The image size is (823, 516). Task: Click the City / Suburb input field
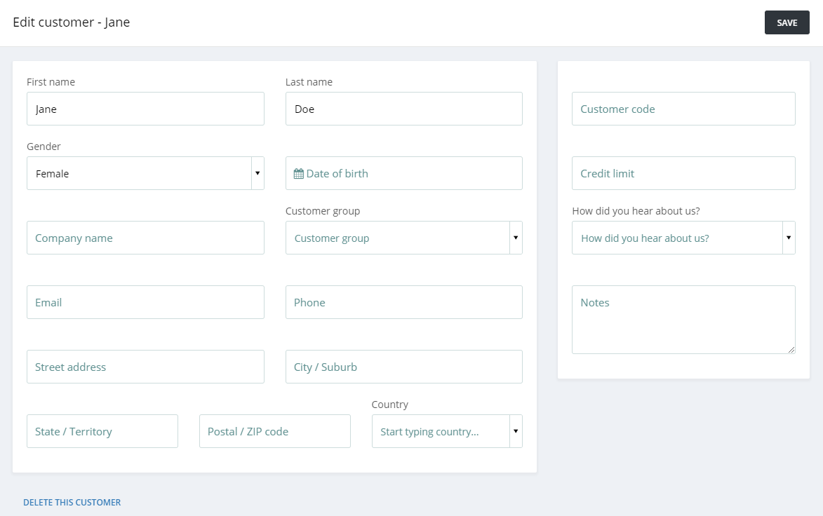point(403,367)
